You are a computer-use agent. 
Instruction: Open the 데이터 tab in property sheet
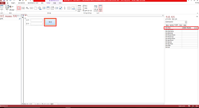coord(172,25)
